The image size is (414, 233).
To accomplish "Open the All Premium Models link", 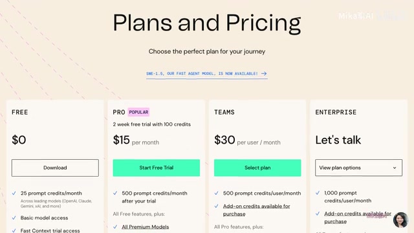I will coord(145,227).
